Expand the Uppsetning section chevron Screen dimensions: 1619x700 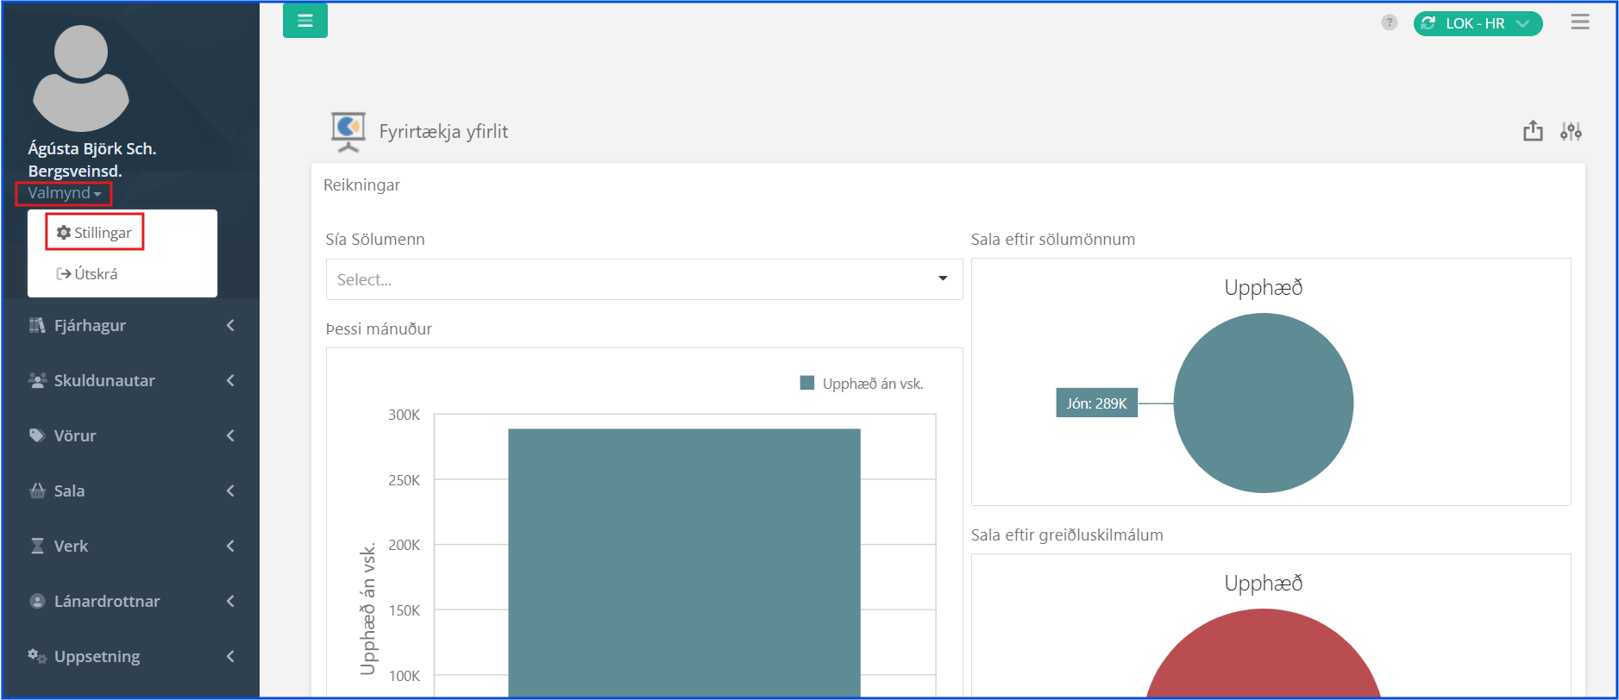(x=230, y=656)
